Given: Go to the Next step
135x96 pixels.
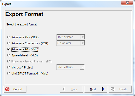Looking at the screenshot, I should point(96,89).
